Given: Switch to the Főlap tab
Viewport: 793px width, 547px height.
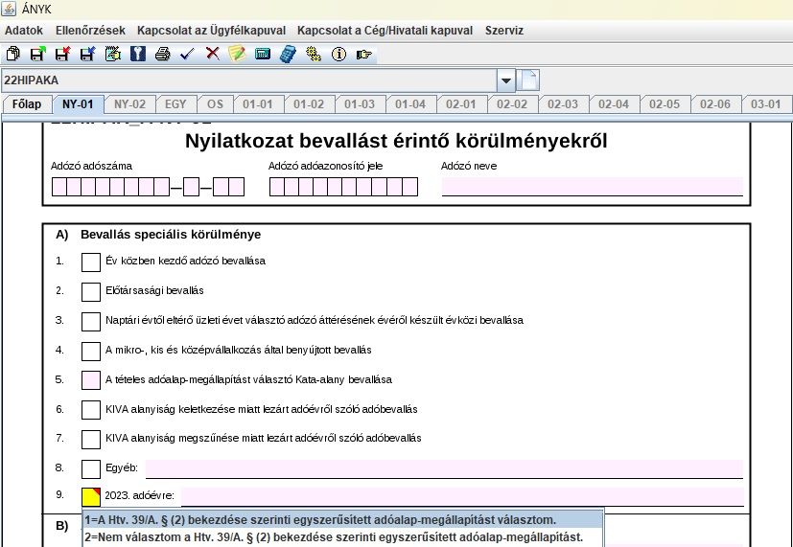Looking at the screenshot, I should (27, 104).
